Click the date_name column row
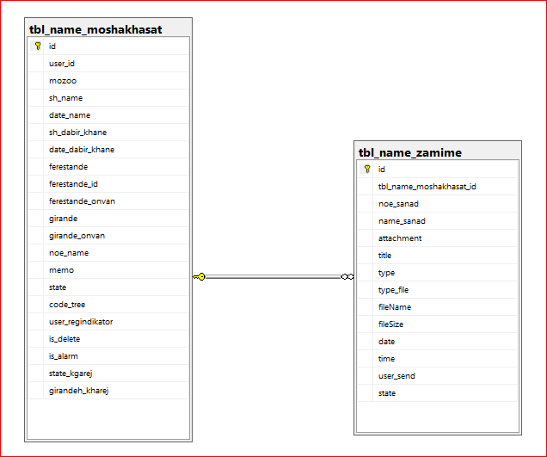 pos(108,114)
